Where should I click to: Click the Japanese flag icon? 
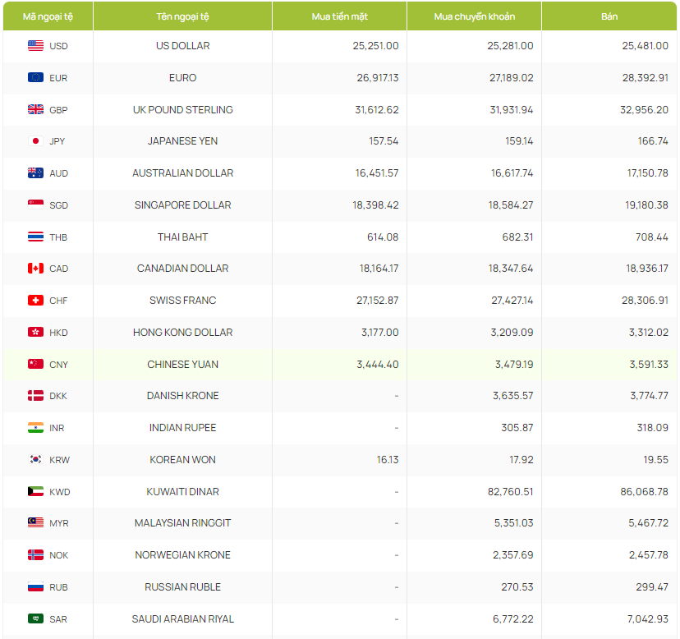35,141
